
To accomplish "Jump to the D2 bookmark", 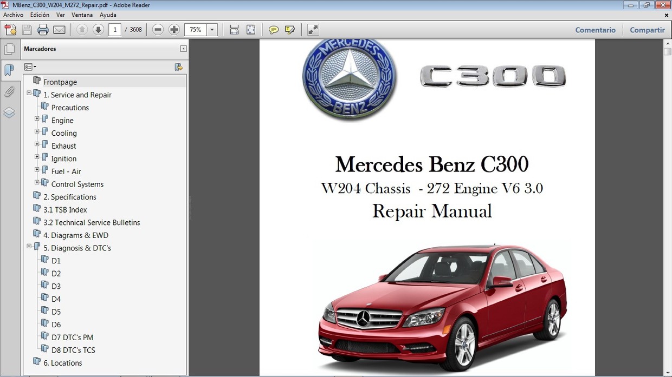I will pyautogui.click(x=56, y=274).
